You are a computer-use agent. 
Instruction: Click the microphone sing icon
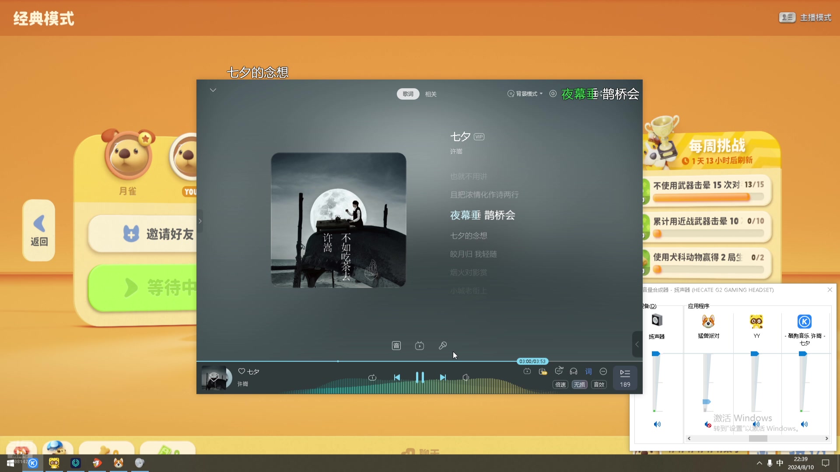(443, 346)
